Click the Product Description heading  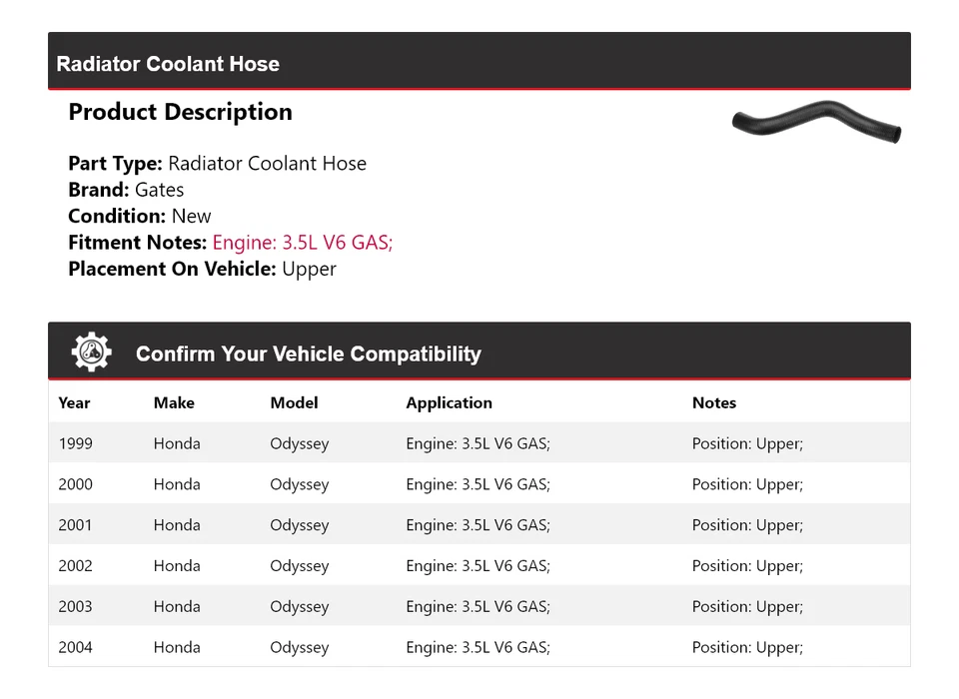[x=180, y=112]
